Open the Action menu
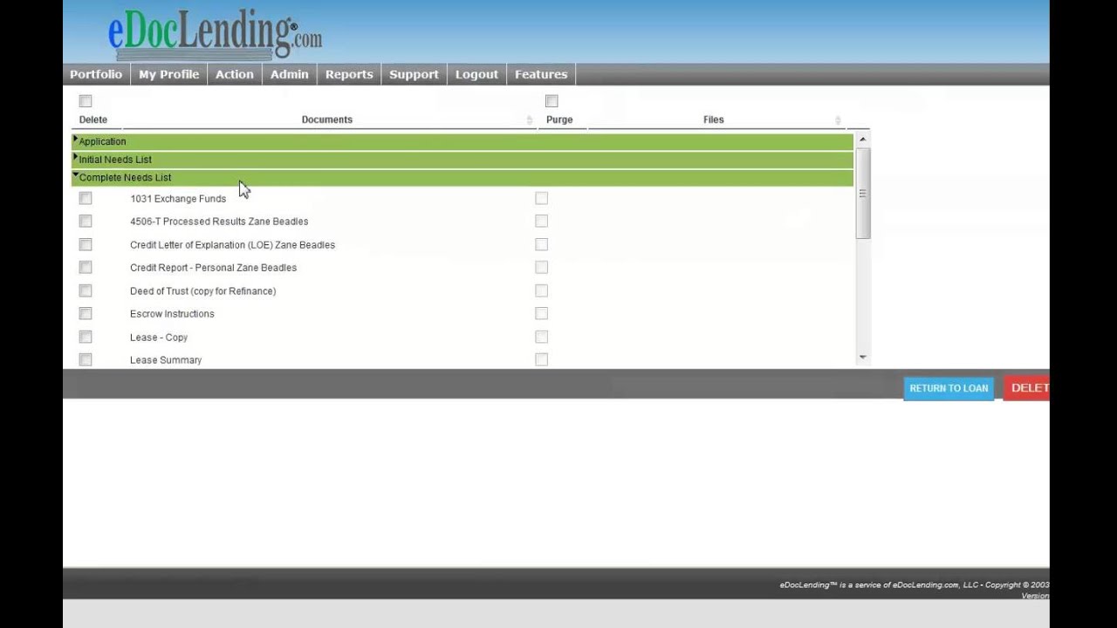Image resolution: width=1117 pixels, height=628 pixels. (x=235, y=74)
